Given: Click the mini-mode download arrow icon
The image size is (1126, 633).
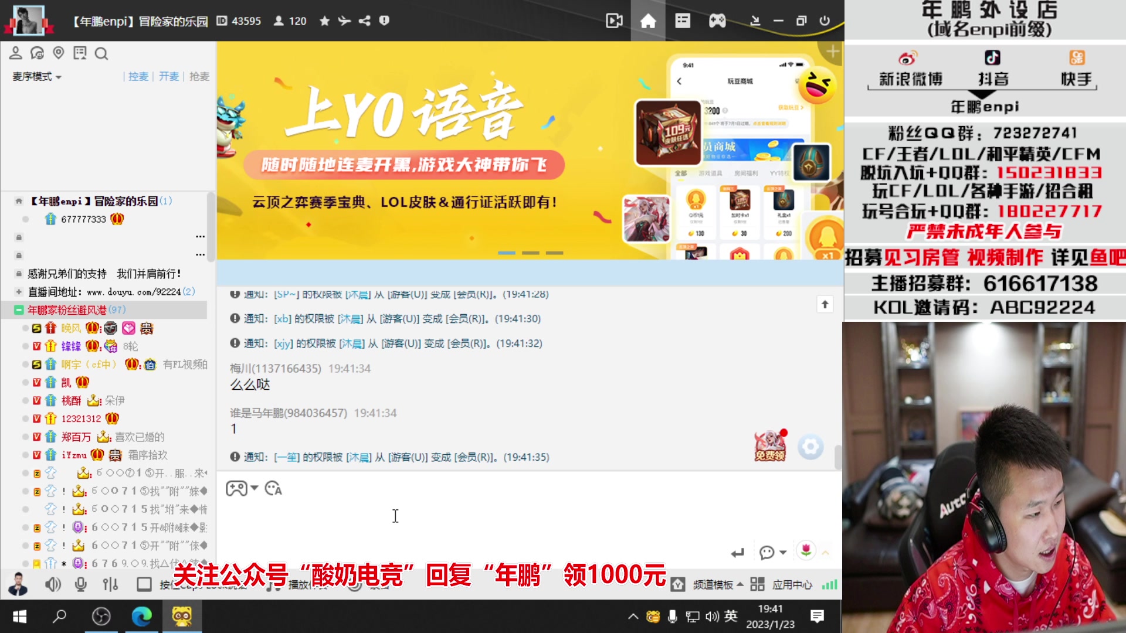Looking at the screenshot, I should tap(755, 21).
